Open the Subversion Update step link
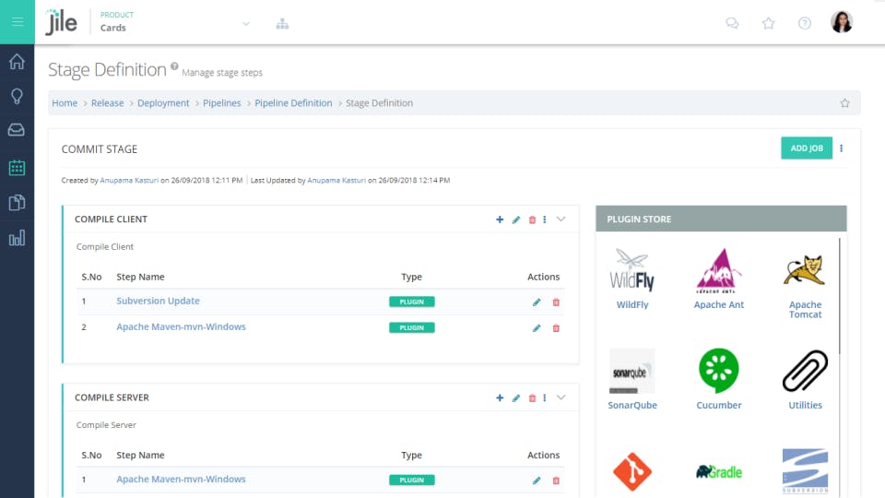The width and height of the screenshot is (885, 498). pyautogui.click(x=158, y=302)
